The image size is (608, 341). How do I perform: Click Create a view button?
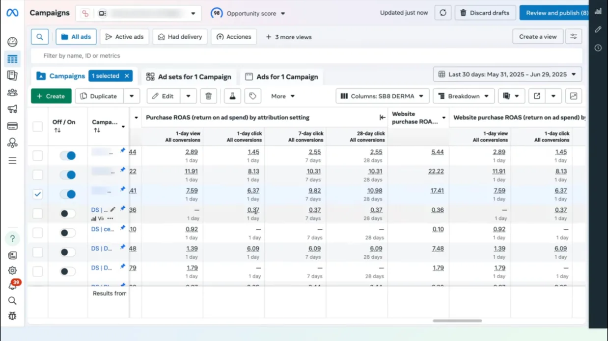(538, 37)
